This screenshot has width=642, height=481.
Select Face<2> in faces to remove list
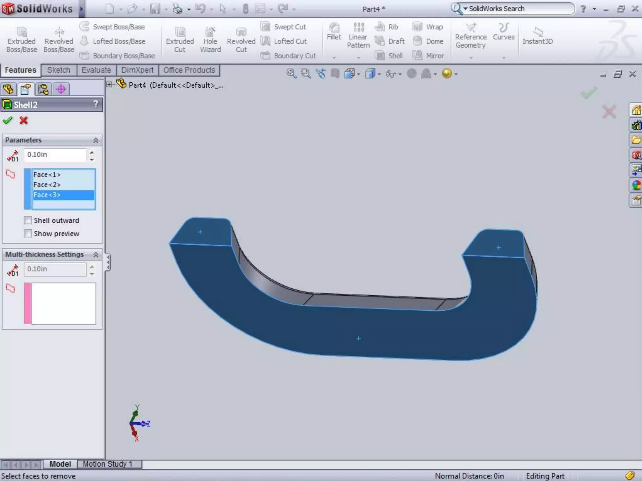coord(47,185)
